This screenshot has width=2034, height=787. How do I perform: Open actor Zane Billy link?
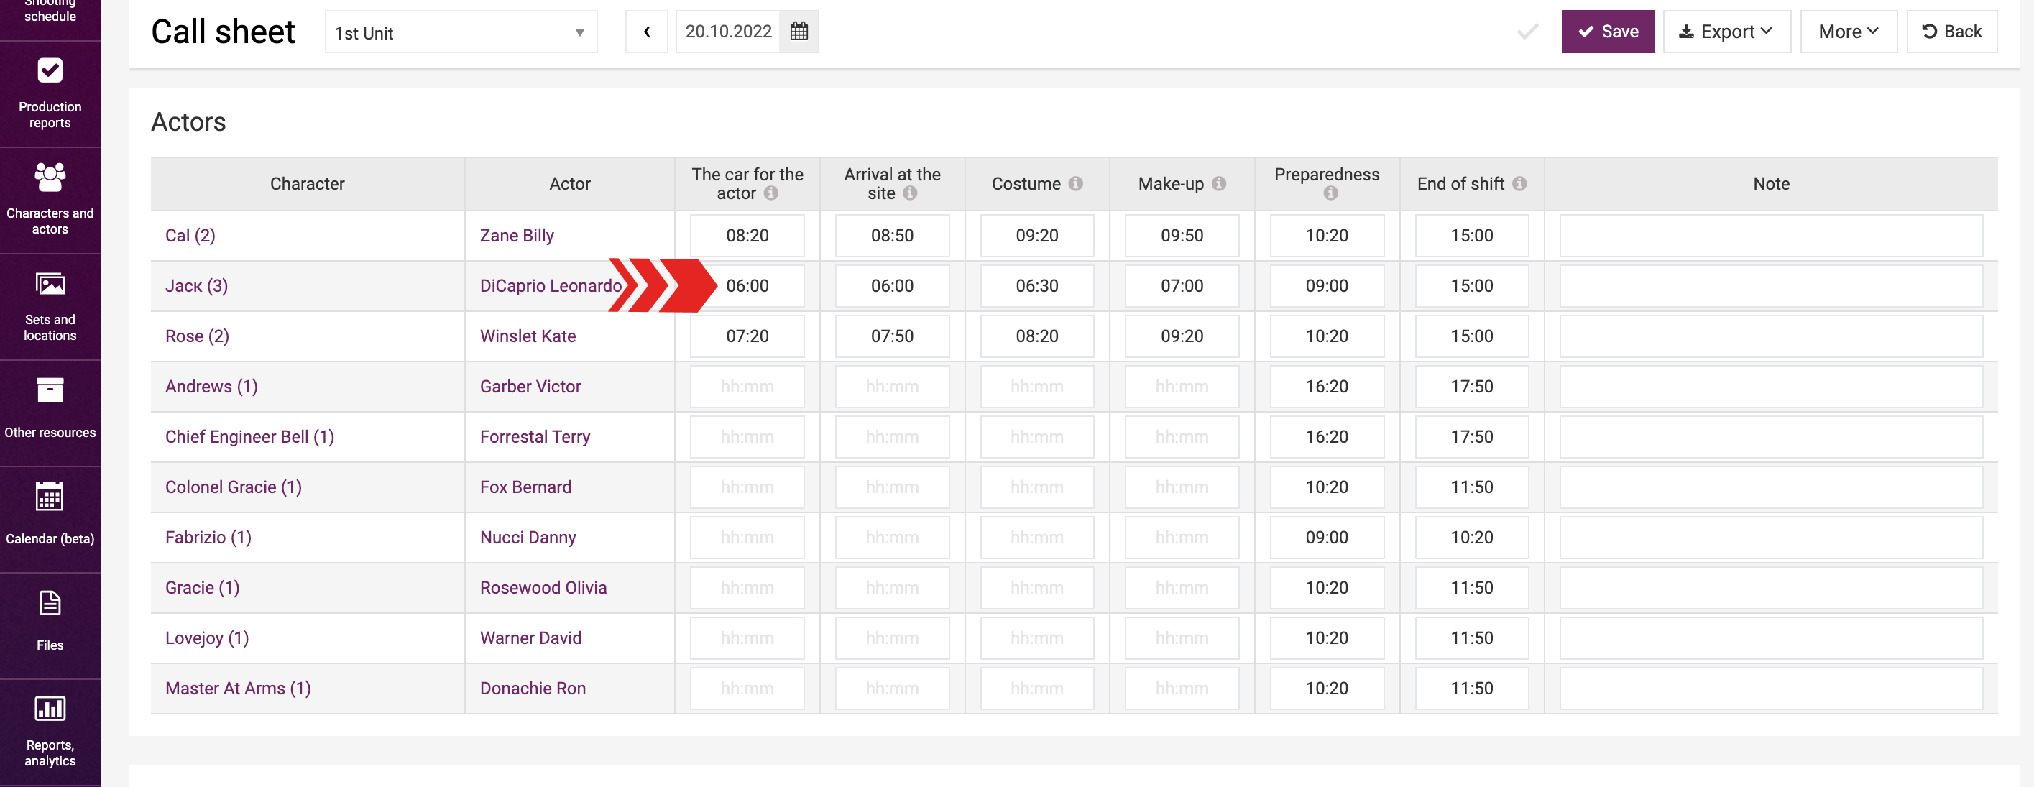517,235
